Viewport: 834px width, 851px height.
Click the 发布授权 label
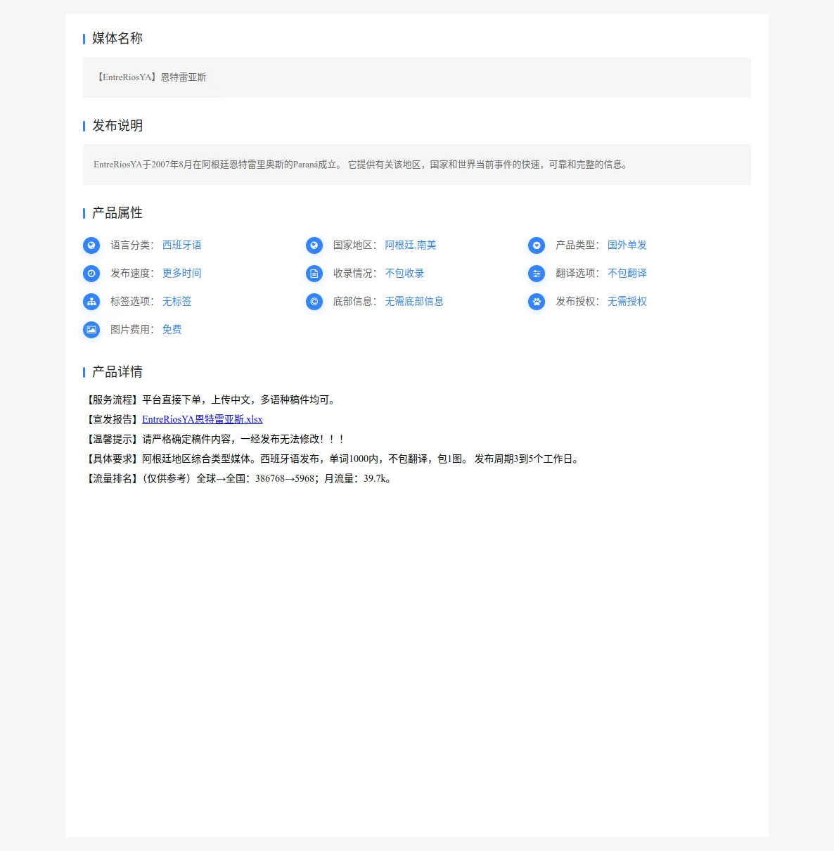577,302
